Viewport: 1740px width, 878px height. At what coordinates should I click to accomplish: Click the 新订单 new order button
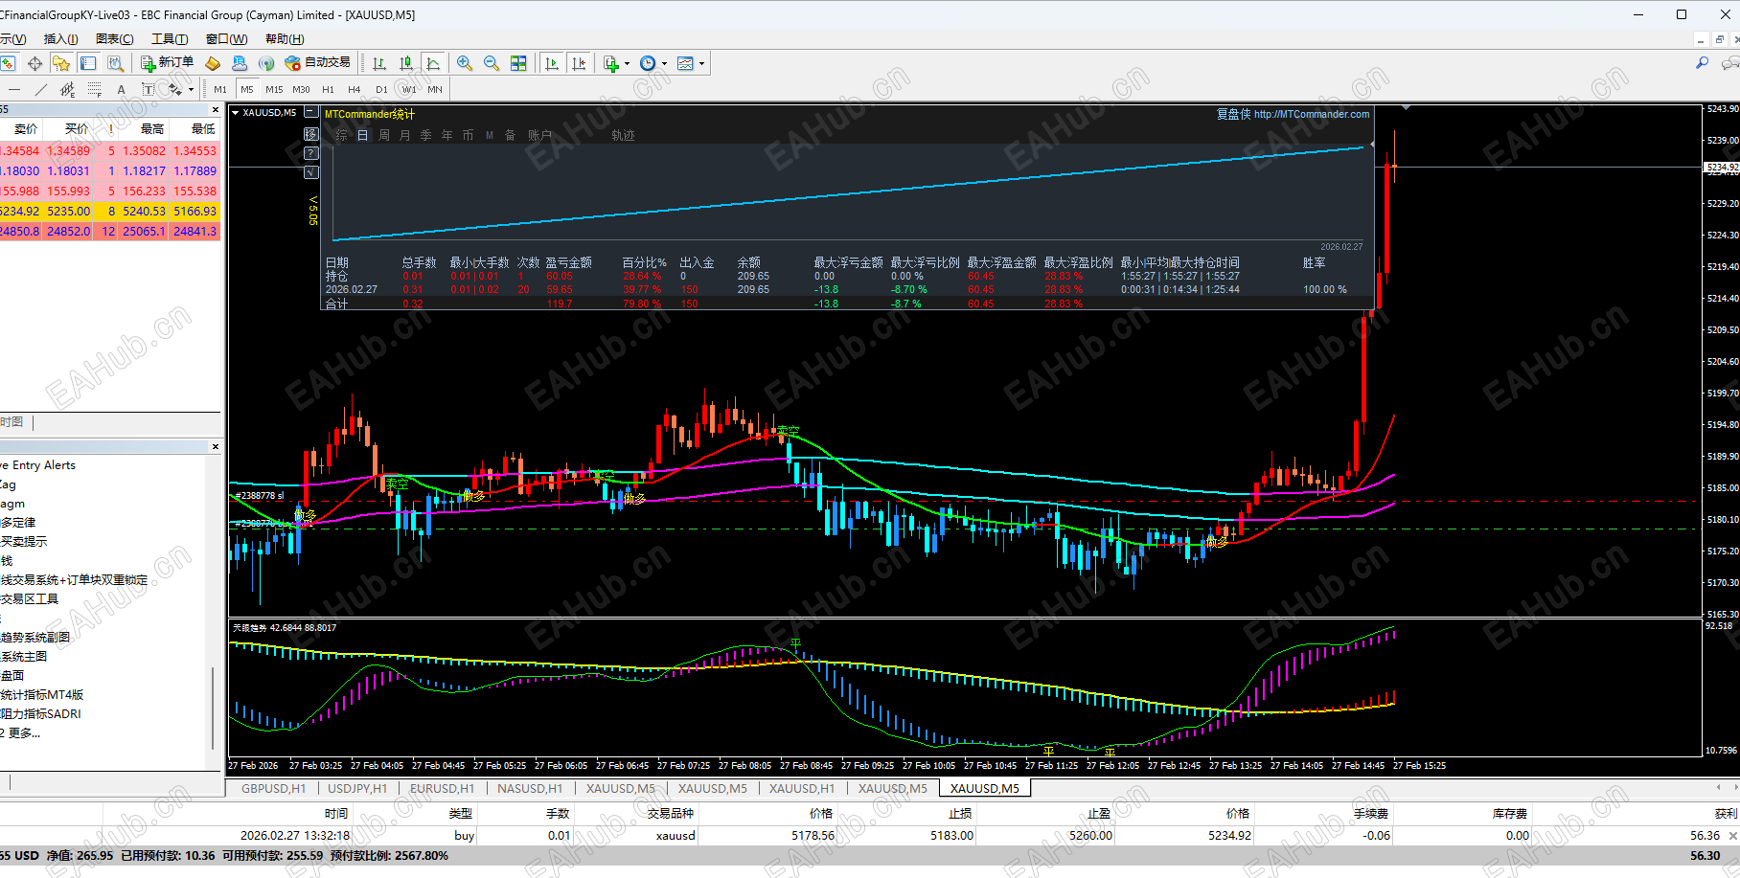point(167,63)
